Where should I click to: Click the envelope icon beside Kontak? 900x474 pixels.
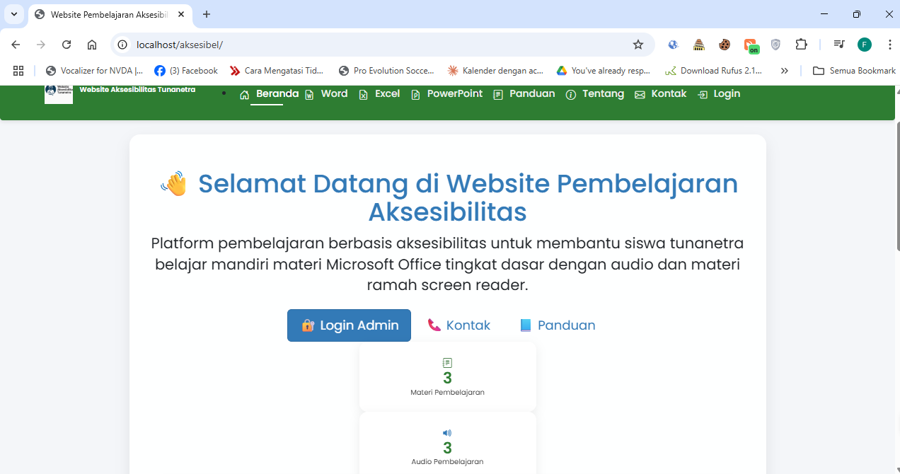point(640,95)
